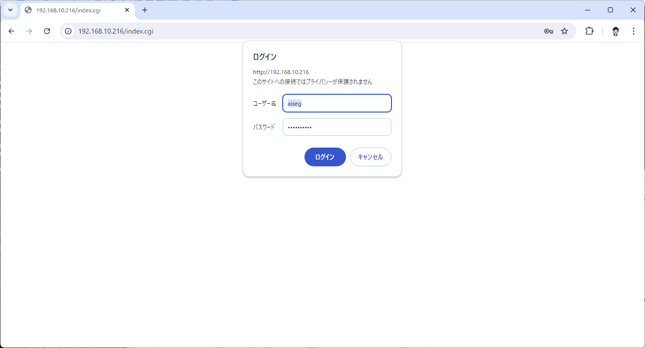Open Chrome's three-dot menu

(634, 31)
